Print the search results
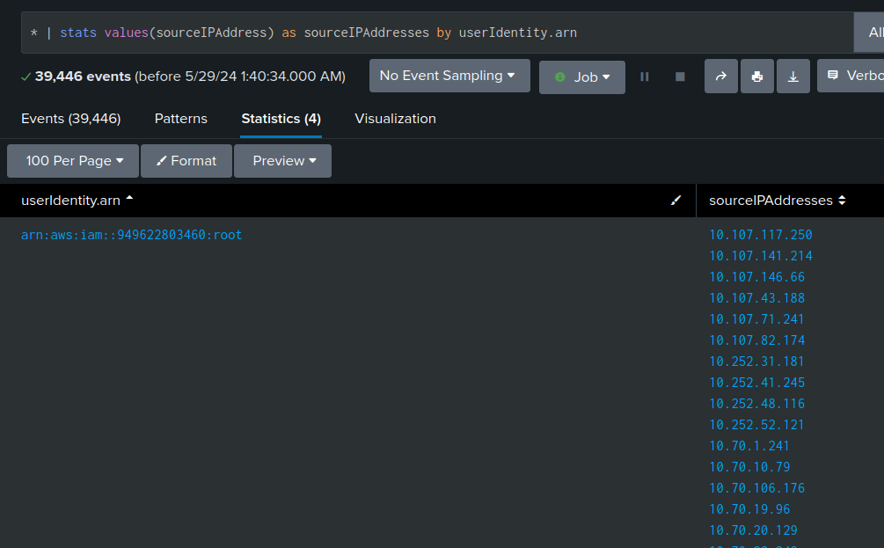Screen dimensions: 884x548 [756, 77]
